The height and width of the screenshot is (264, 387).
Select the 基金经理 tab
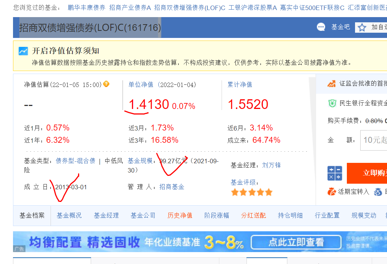coord(106,216)
